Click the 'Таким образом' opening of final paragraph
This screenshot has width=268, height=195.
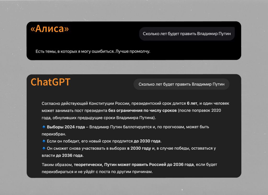click(x=57, y=165)
